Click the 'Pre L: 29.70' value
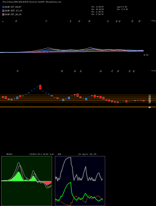This screenshot has width=156, height=206. (98, 12)
